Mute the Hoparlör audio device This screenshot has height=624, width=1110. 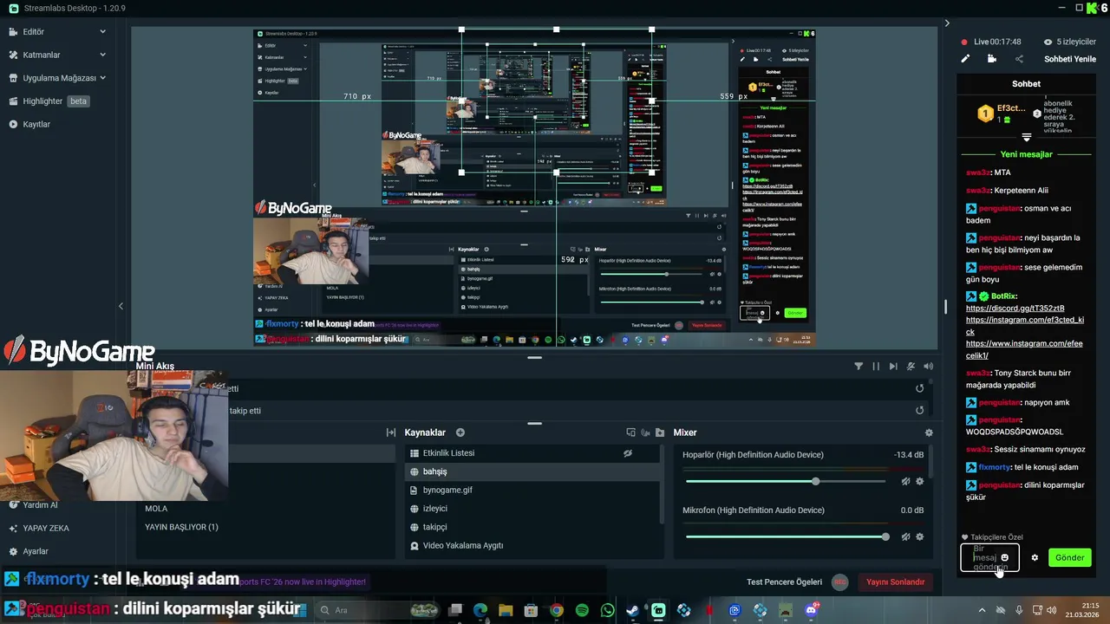tap(905, 481)
